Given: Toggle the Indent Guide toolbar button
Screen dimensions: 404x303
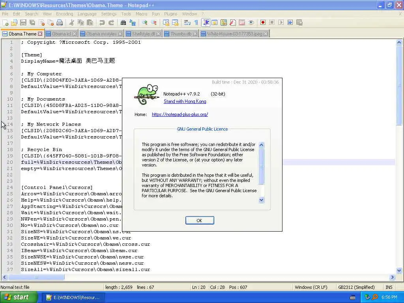Looking at the screenshot, I should coord(206,22).
